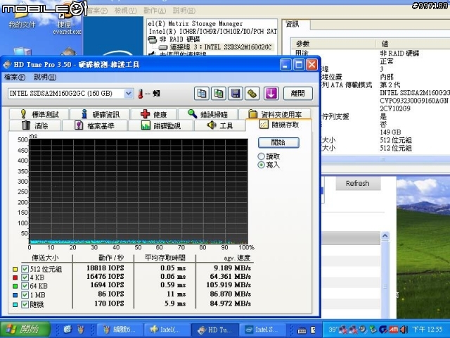Image resolution: width=450 pixels, height=338 pixels.
Task: Select the 隨機存取 tab
Action: point(278,125)
